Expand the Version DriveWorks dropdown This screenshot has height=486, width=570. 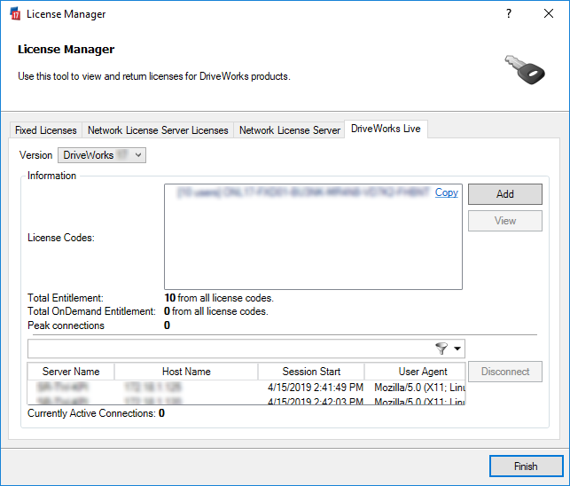102,155
